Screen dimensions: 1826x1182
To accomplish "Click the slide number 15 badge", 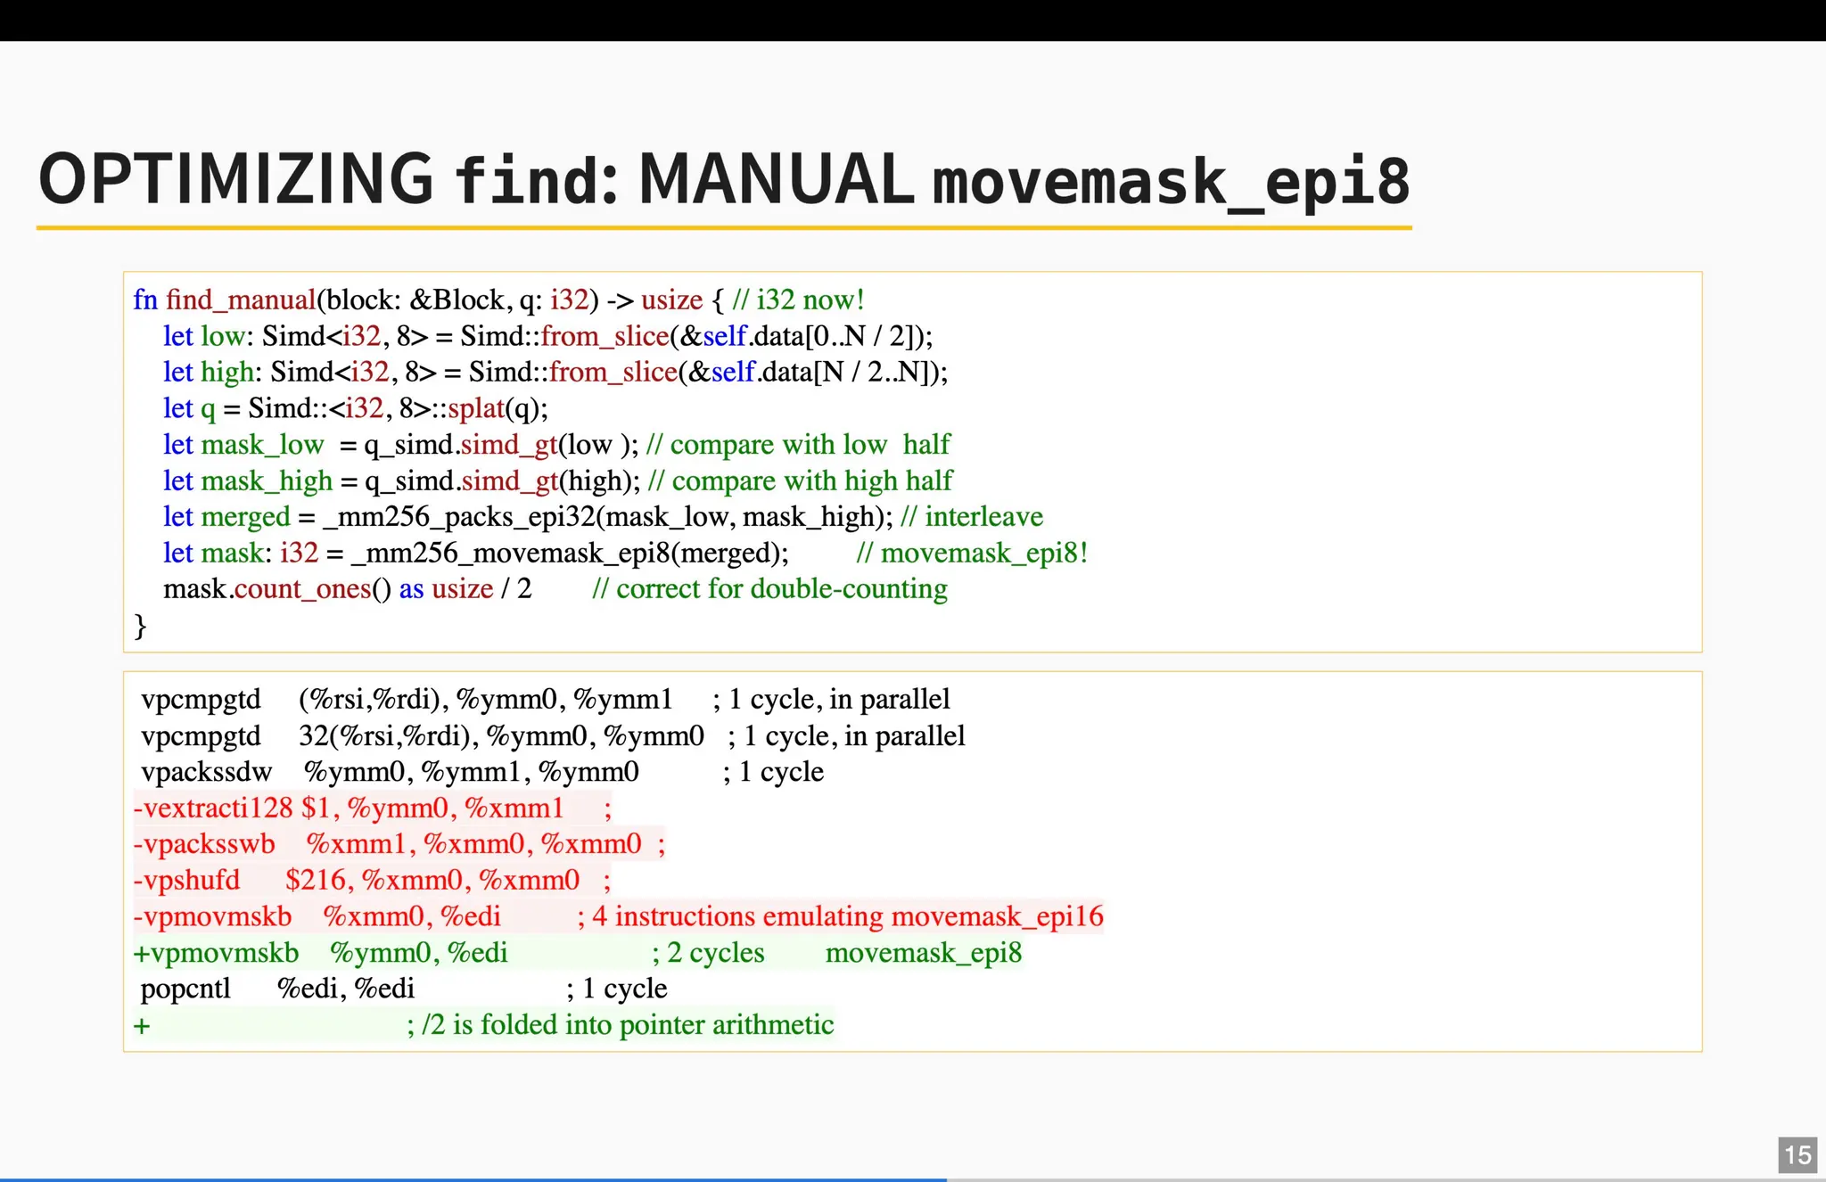I will (1797, 1154).
